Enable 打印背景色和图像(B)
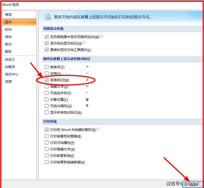Viewport: 204px width, 188px height. coord(47,136)
